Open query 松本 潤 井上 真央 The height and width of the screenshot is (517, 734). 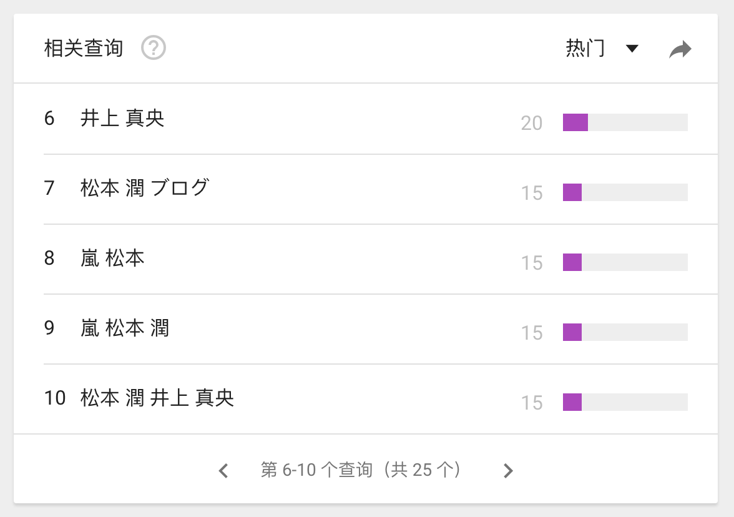coord(157,398)
